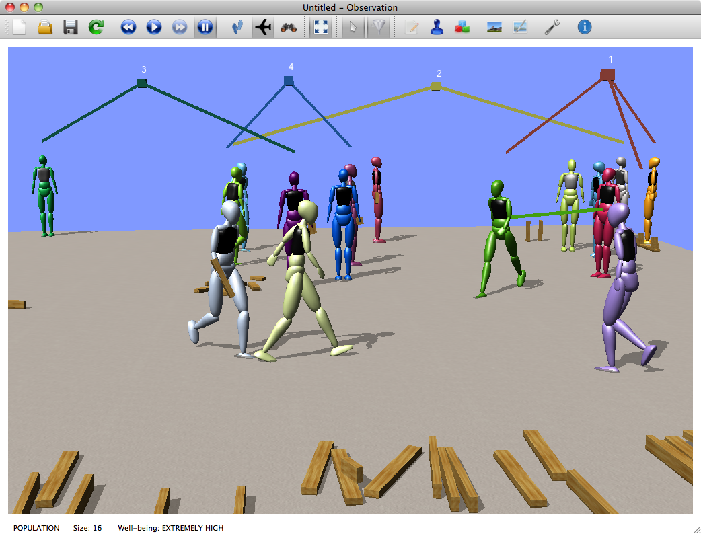701x534 pixels.
Task: Click the fast-forward playback button
Action: (180, 27)
